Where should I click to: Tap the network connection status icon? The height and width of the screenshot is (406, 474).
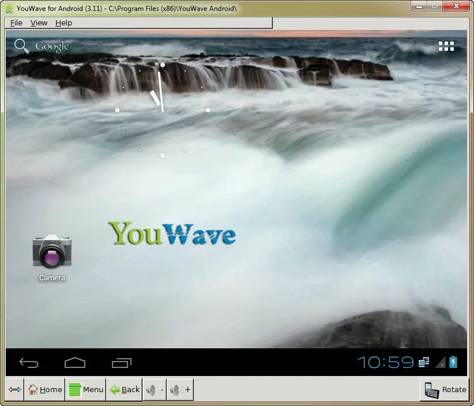[424, 362]
